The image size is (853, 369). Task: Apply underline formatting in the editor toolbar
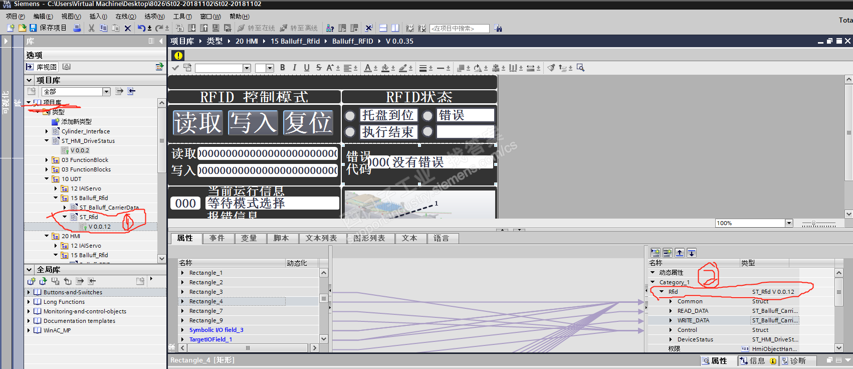coord(307,68)
